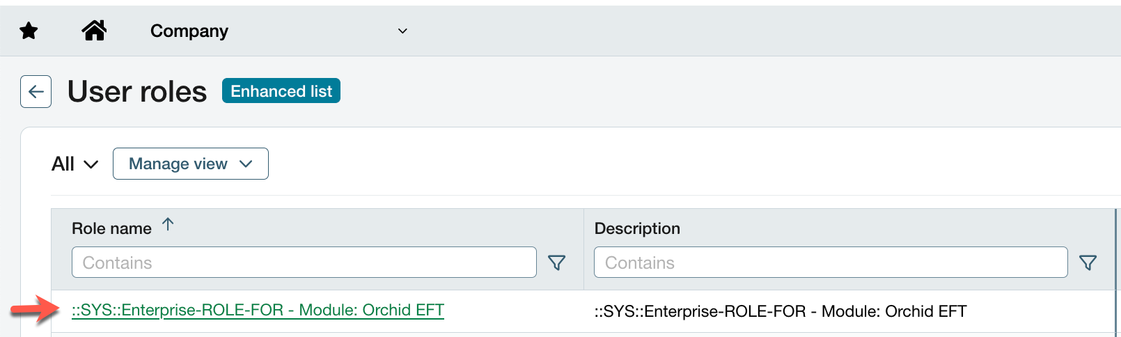1121x337 pixels.
Task: Click the Favorites star icon
Action: tap(29, 31)
